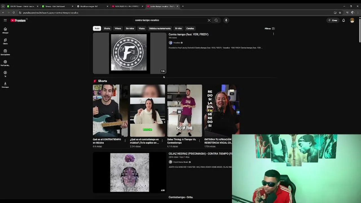Open YouTube Music in the sidebar
The width and height of the screenshot is (361, 203).
5,63
